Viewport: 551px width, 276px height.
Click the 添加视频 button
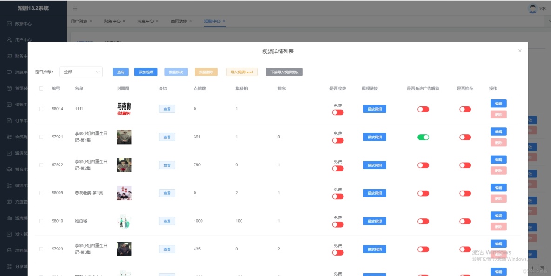tap(146, 72)
